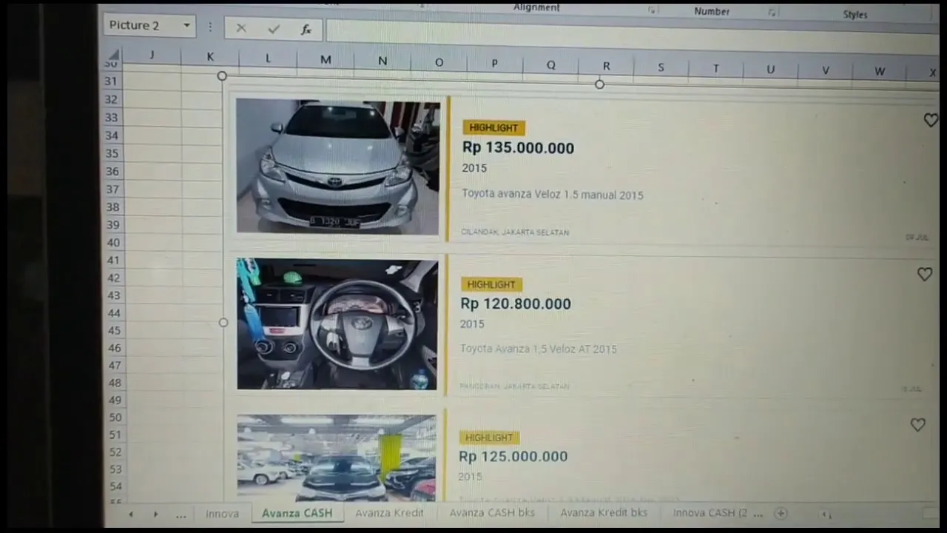Select row 50 header

click(x=115, y=418)
